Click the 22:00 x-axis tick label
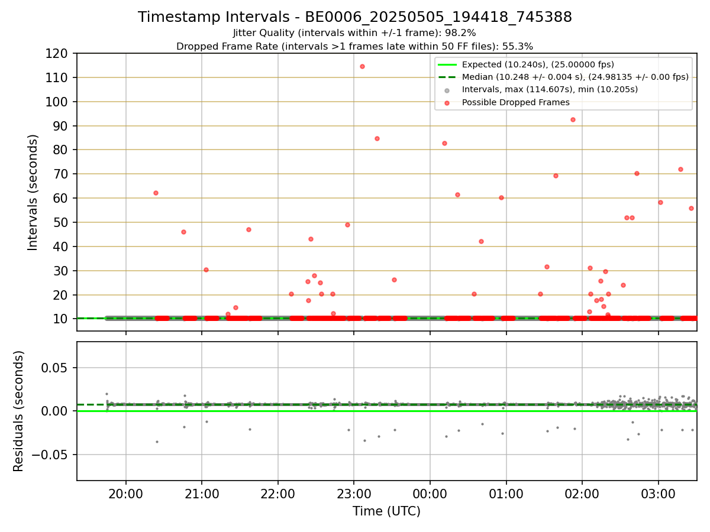The height and width of the screenshot is (532, 710). pyautogui.click(x=278, y=493)
